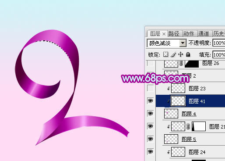Toggle visibility eye of 图层 5
This screenshot has width=225, height=161.
point(151,139)
